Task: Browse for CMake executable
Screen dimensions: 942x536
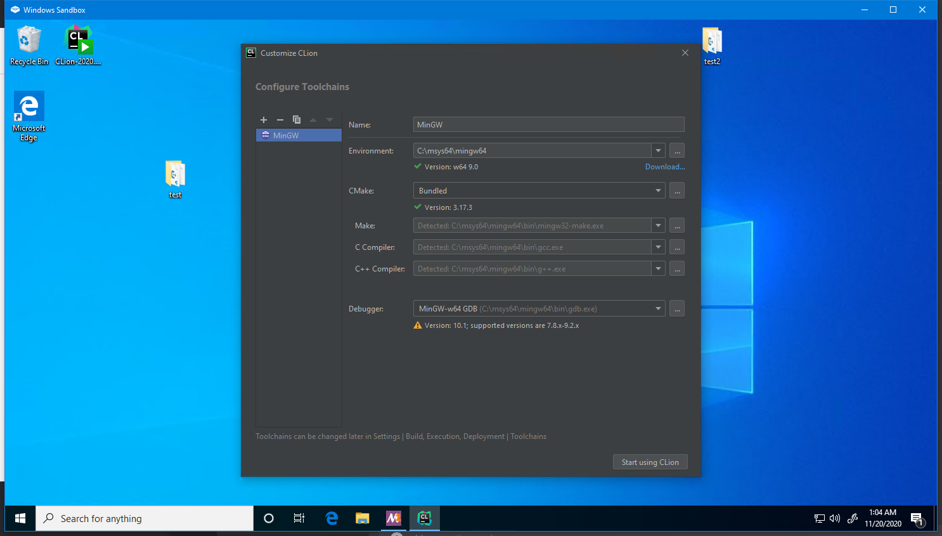Action: coord(677,190)
